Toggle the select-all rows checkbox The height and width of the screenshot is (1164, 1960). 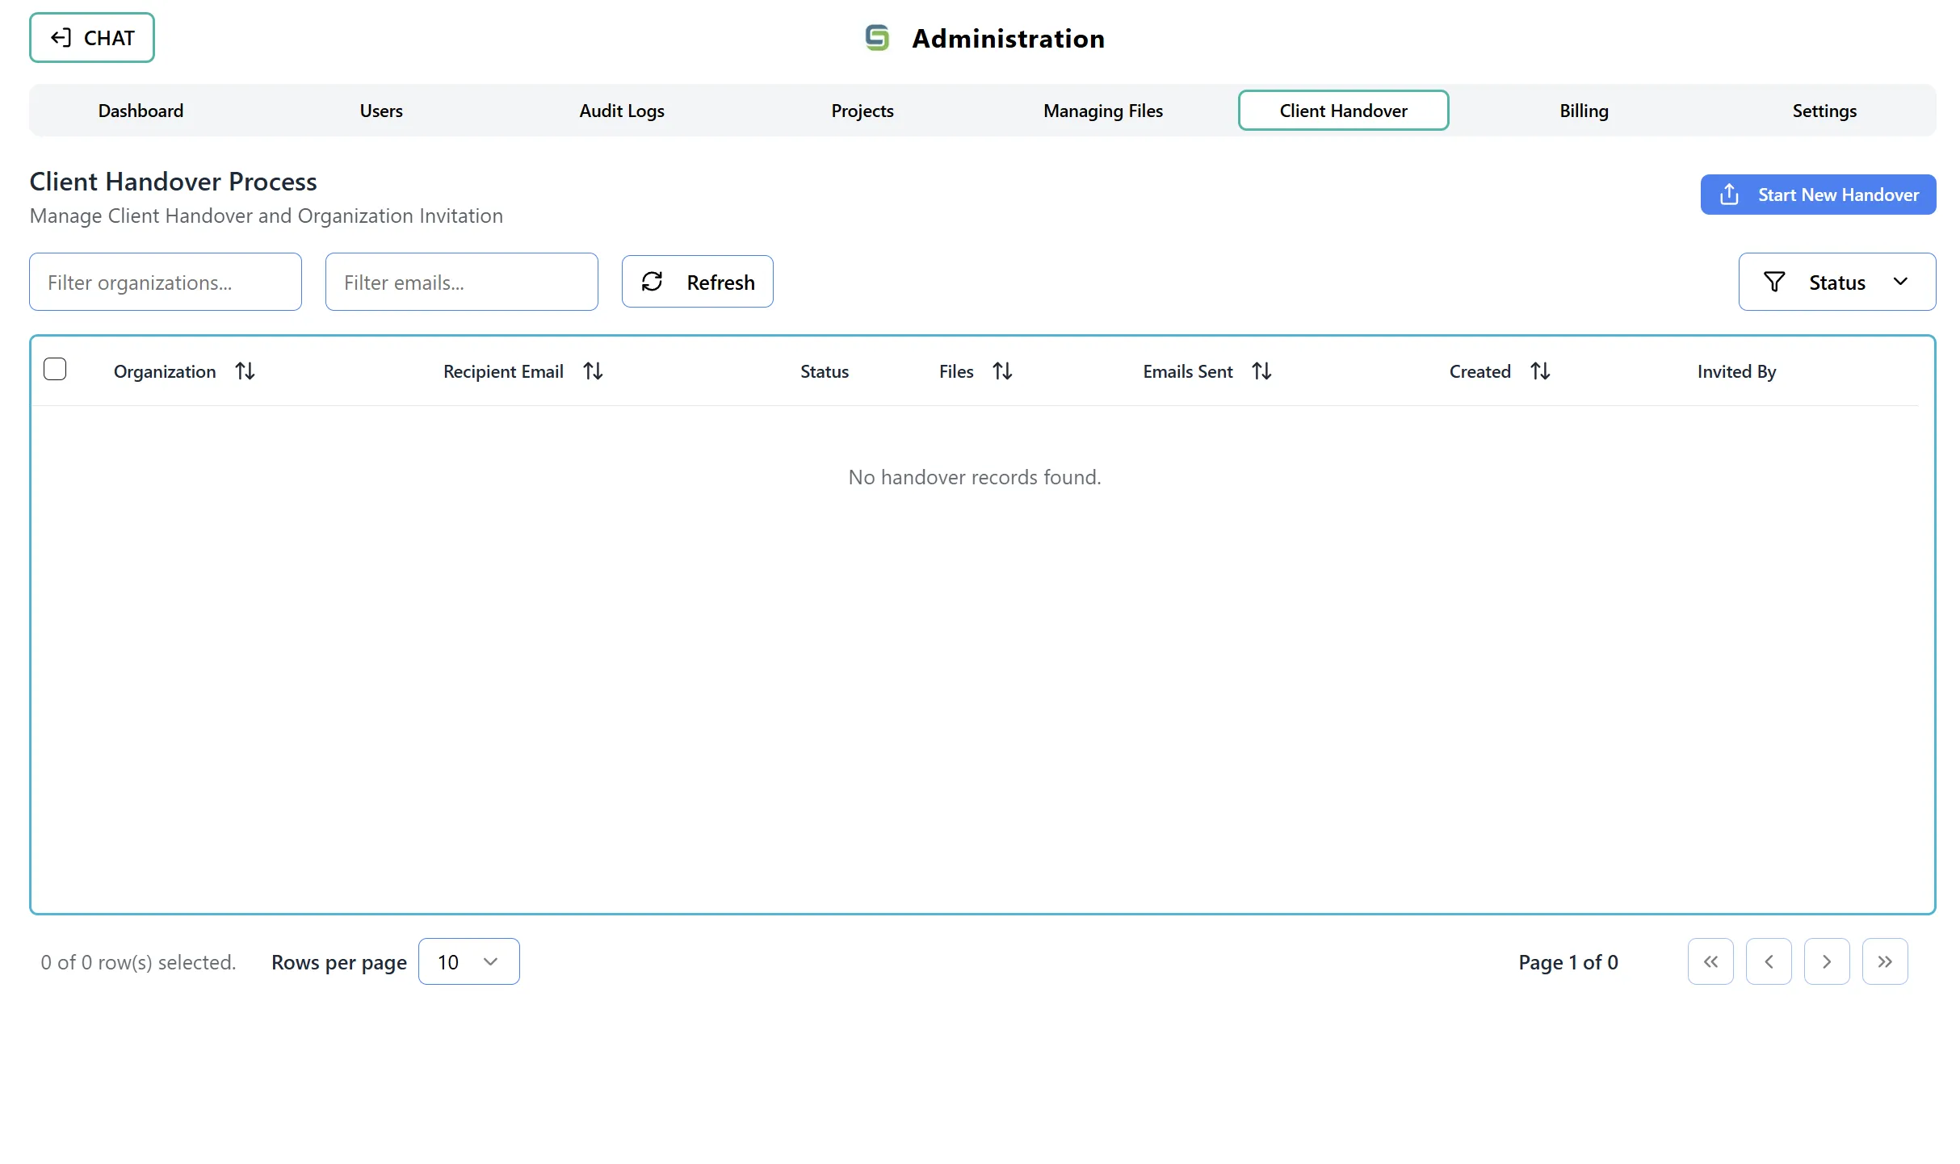click(55, 368)
